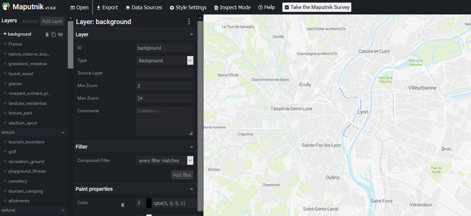
Task: Open the Help menu
Action: (x=266, y=7)
